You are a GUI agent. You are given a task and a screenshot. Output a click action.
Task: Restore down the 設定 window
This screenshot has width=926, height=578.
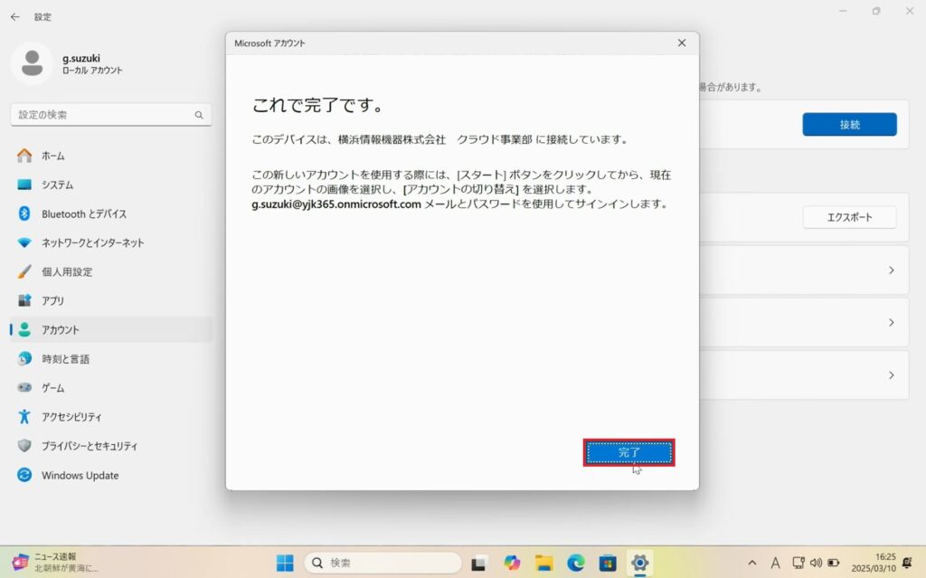coord(876,11)
